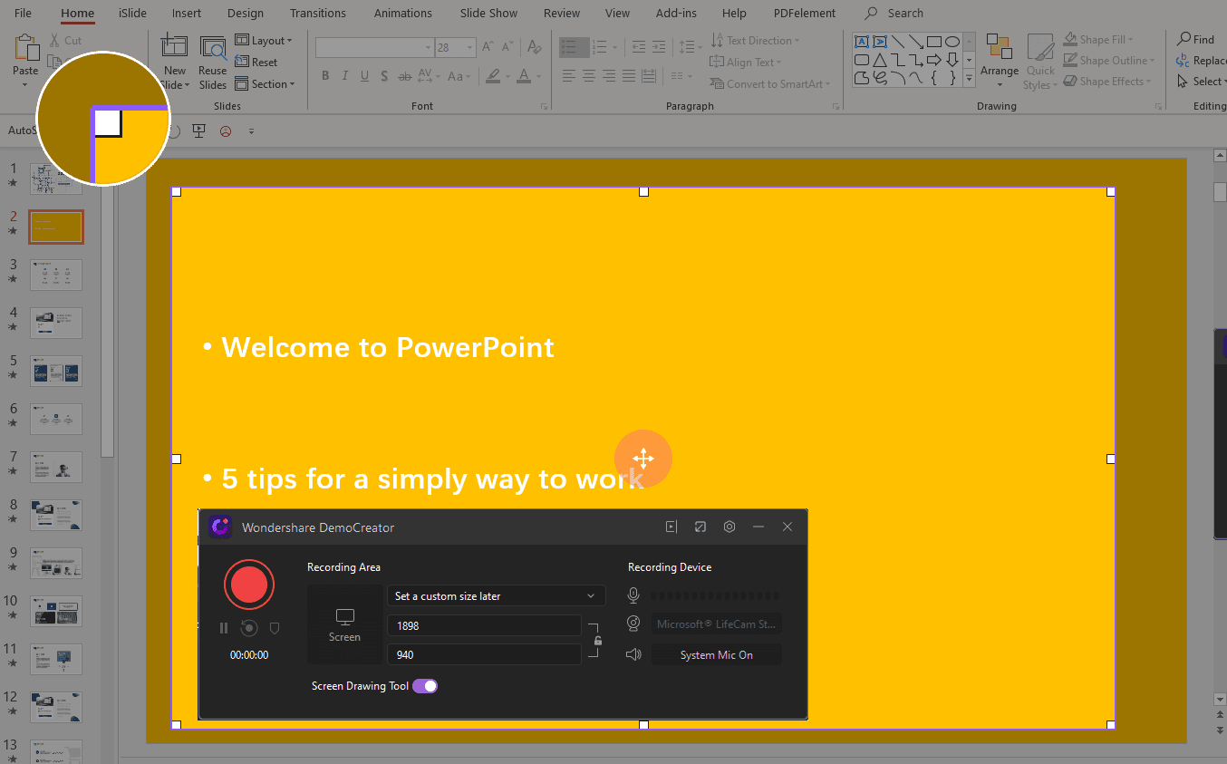This screenshot has width=1227, height=764.
Task: Click the Screen recording area button
Action: 344,624
